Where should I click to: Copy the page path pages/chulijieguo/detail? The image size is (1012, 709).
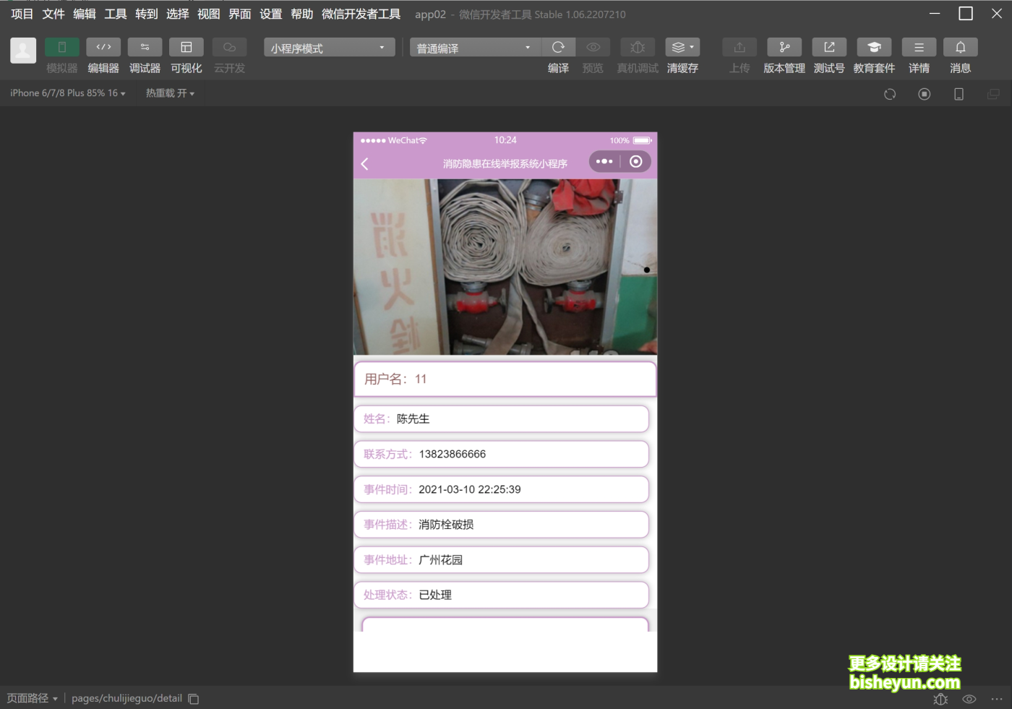[194, 699]
